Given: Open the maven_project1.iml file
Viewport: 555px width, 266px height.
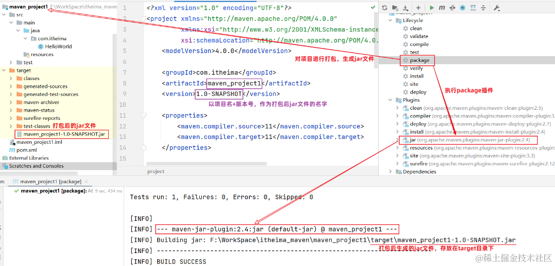Looking at the screenshot, I should (x=39, y=142).
